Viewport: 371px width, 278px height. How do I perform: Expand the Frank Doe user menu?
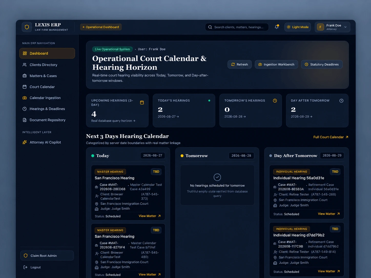(332, 27)
